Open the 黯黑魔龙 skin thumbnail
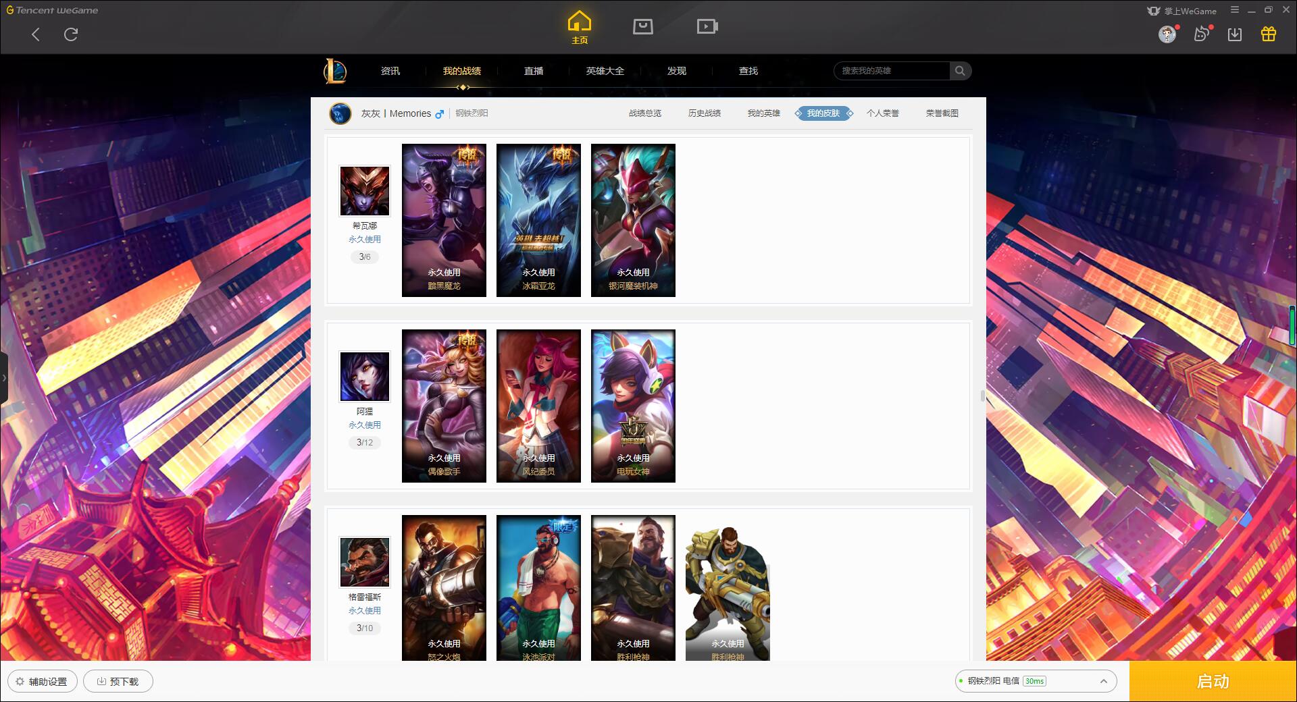The height and width of the screenshot is (702, 1297). (x=444, y=220)
